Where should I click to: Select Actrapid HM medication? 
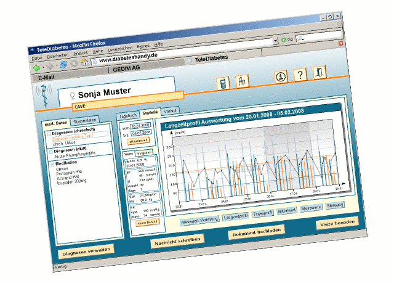68,178
